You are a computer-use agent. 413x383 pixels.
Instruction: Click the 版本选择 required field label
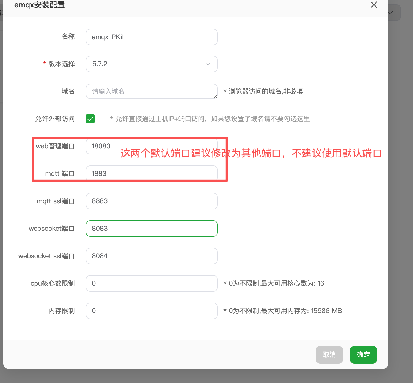click(x=61, y=64)
